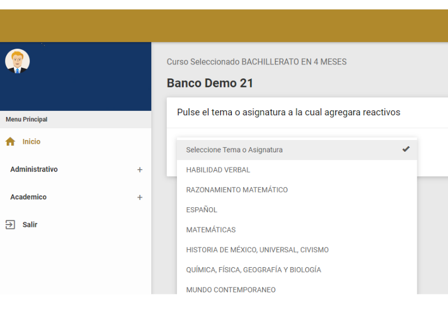Choose MUNDO CONTEMPORANEO from the list
This screenshot has height=336, width=448.
[231, 290]
